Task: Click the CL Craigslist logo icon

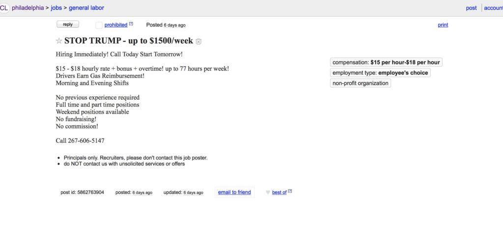Action: click(4, 8)
